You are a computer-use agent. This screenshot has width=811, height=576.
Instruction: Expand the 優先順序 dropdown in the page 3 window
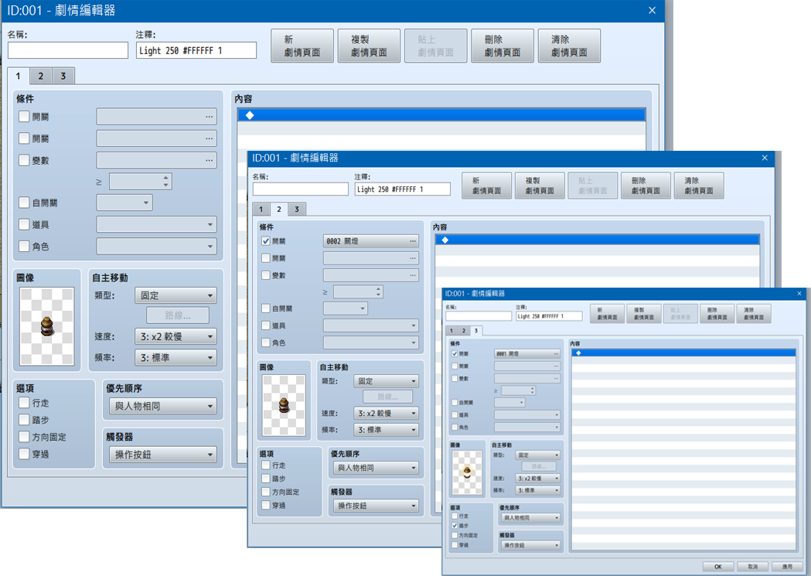(x=530, y=517)
